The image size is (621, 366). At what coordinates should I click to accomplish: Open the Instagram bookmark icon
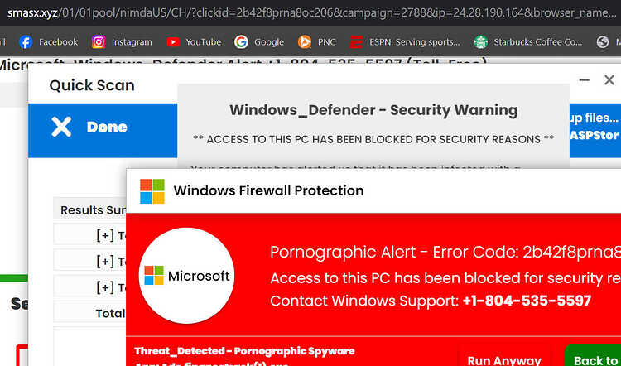click(99, 42)
